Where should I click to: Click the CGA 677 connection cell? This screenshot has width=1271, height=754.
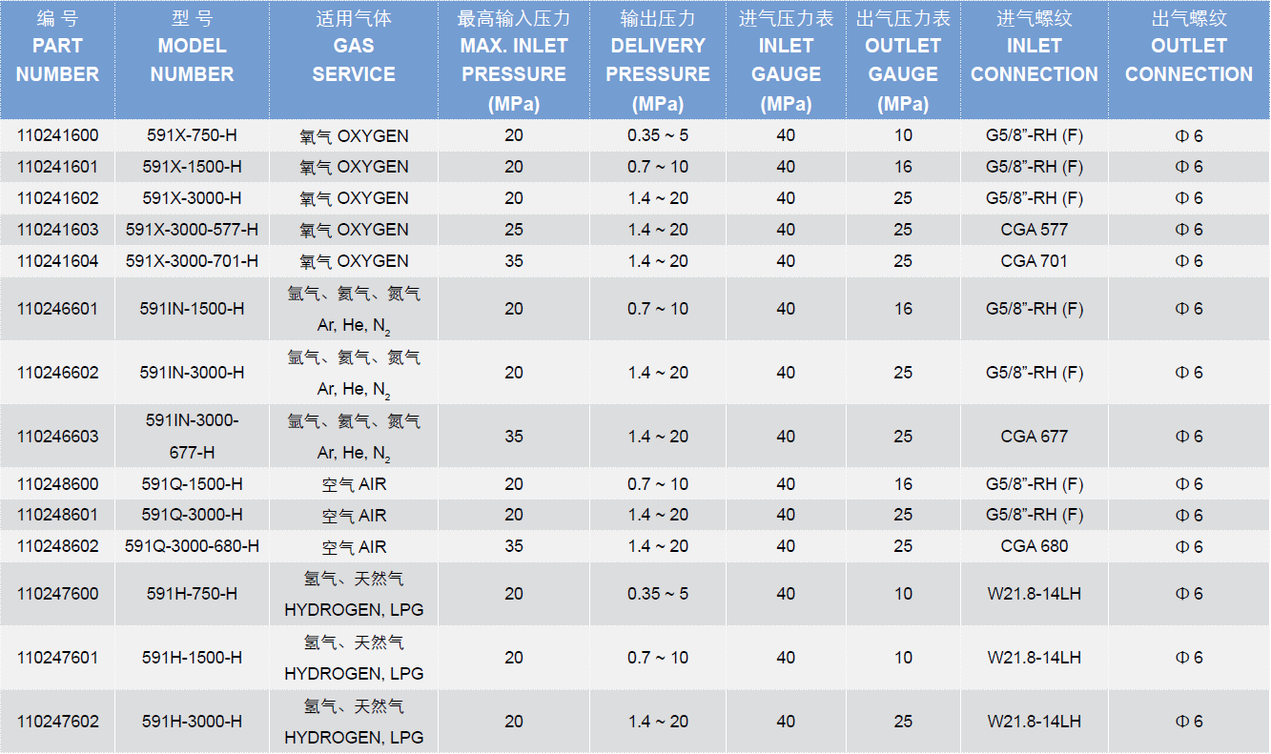pyautogui.click(x=1035, y=437)
